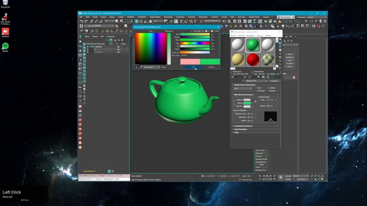Click the Redo arrow in main toolbar
Viewport: 367px width, 206px height.
86,21
